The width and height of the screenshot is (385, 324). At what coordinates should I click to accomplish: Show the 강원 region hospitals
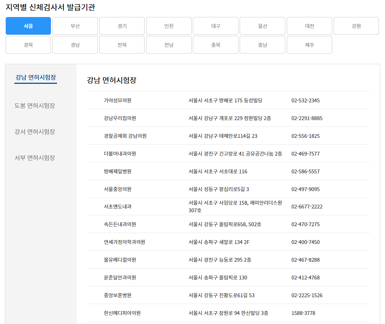pyautogui.click(x=356, y=26)
